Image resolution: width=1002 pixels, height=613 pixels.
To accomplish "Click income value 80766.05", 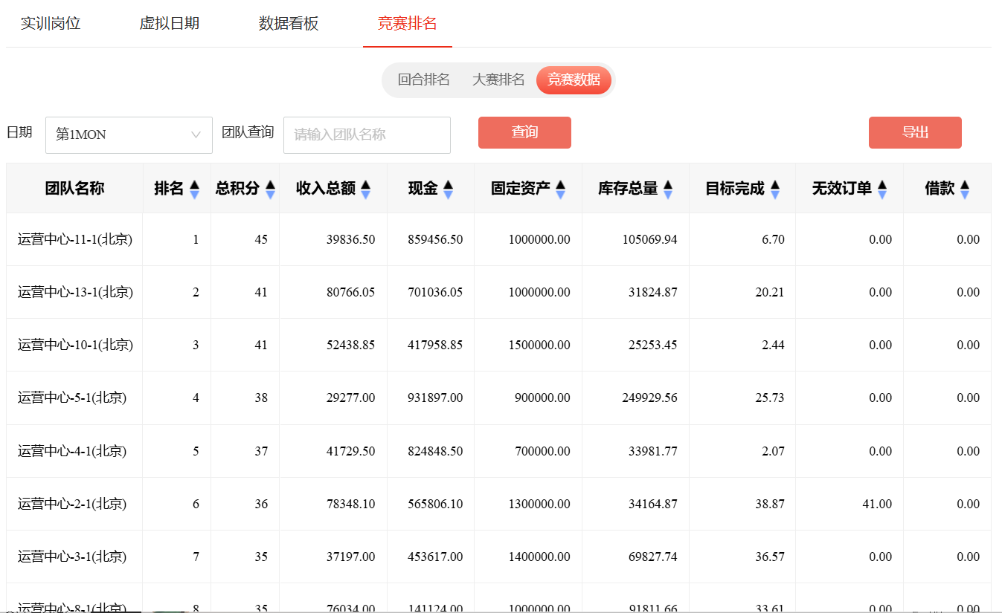I will click(350, 292).
